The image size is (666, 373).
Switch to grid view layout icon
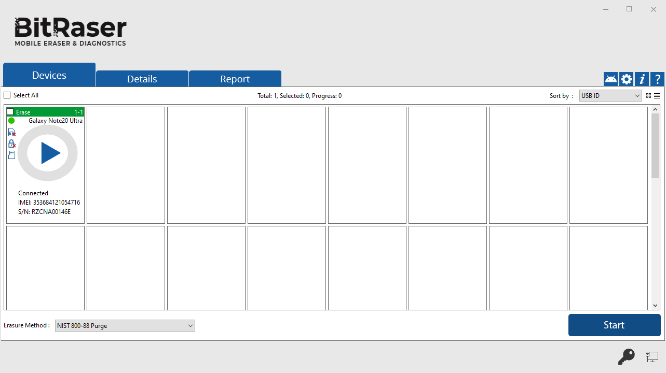click(648, 96)
